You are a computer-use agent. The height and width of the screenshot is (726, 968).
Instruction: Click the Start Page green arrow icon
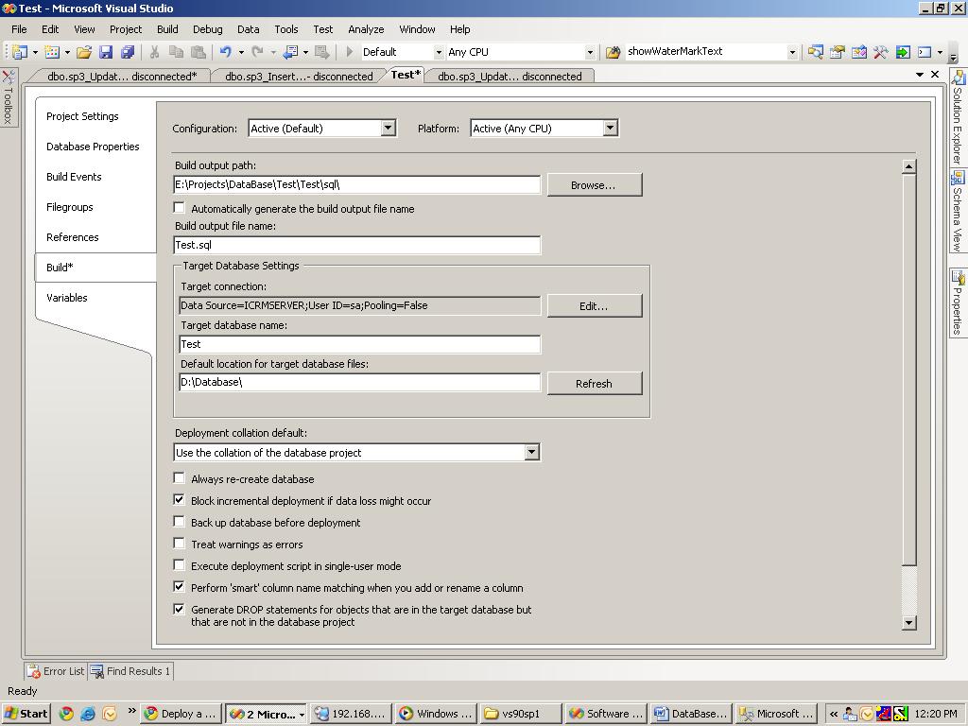coord(903,53)
